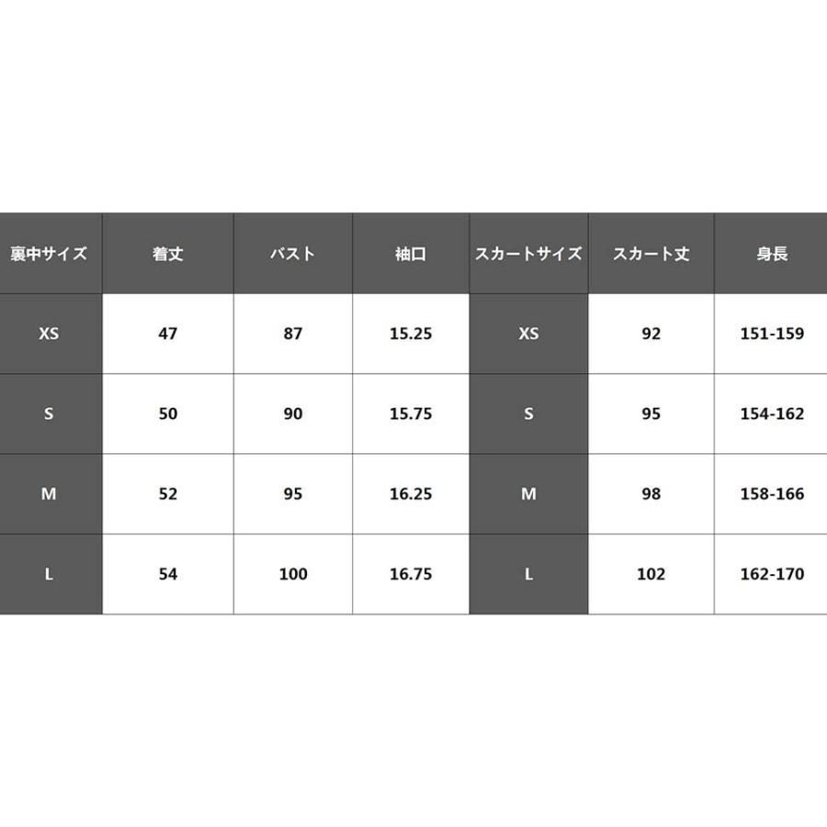The image size is (827, 827).
Task: Select the バスト column header
Action: click(x=293, y=254)
